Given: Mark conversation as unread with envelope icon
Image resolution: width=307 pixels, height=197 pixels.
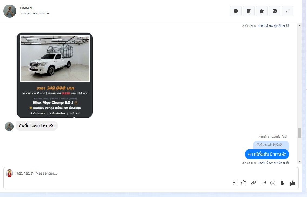Looking at the screenshot, I should click(x=275, y=11).
